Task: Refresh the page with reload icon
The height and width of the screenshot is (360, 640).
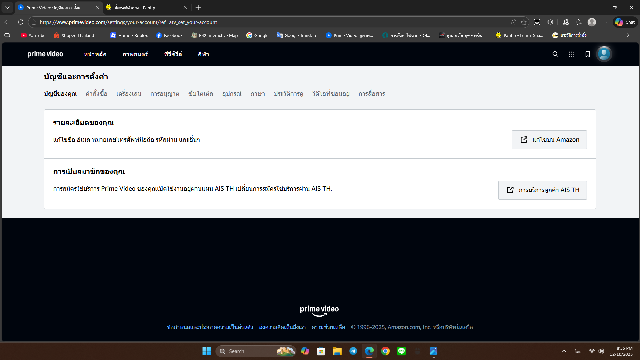Action: click(21, 22)
